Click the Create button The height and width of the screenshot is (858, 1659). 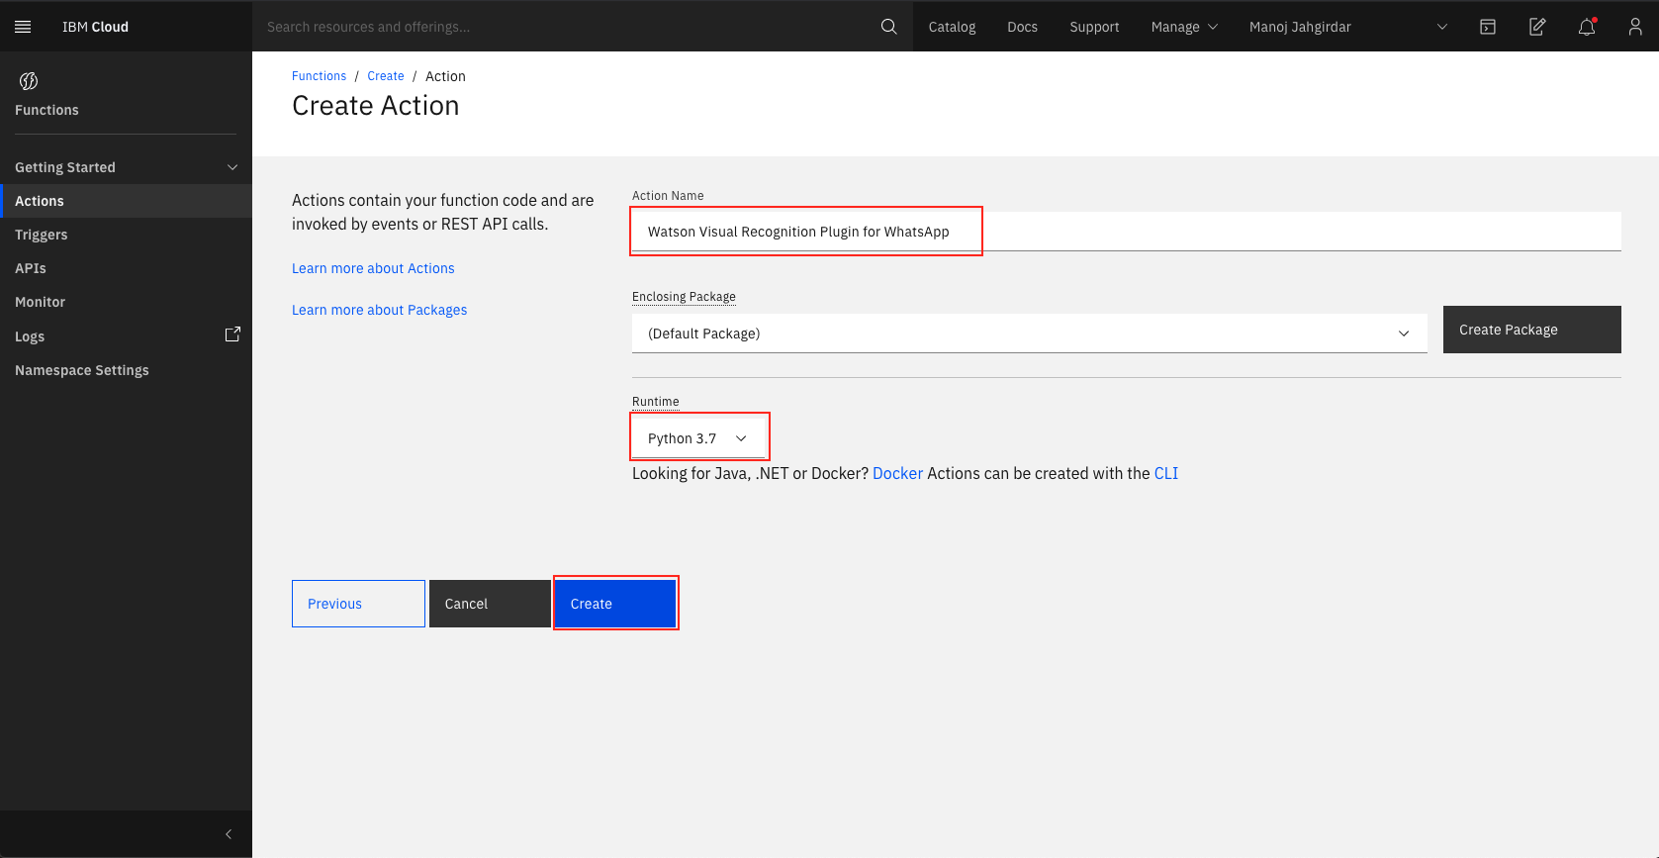coord(615,604)
